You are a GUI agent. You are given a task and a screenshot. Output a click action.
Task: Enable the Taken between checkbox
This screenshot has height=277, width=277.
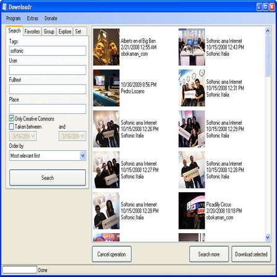12,126
